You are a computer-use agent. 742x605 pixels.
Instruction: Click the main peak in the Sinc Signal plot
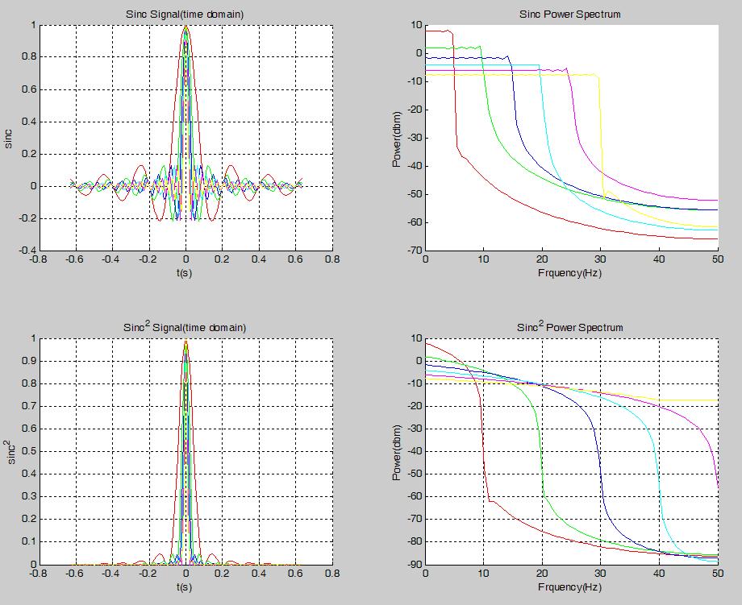185,27
